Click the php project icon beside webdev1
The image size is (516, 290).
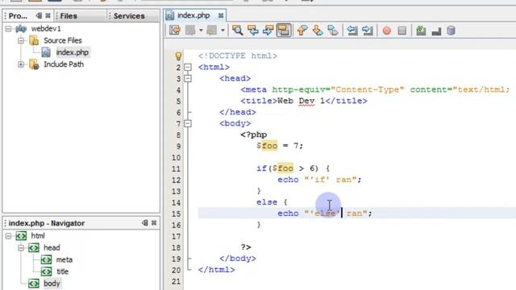pyautogui.click(x=21, y=29)
